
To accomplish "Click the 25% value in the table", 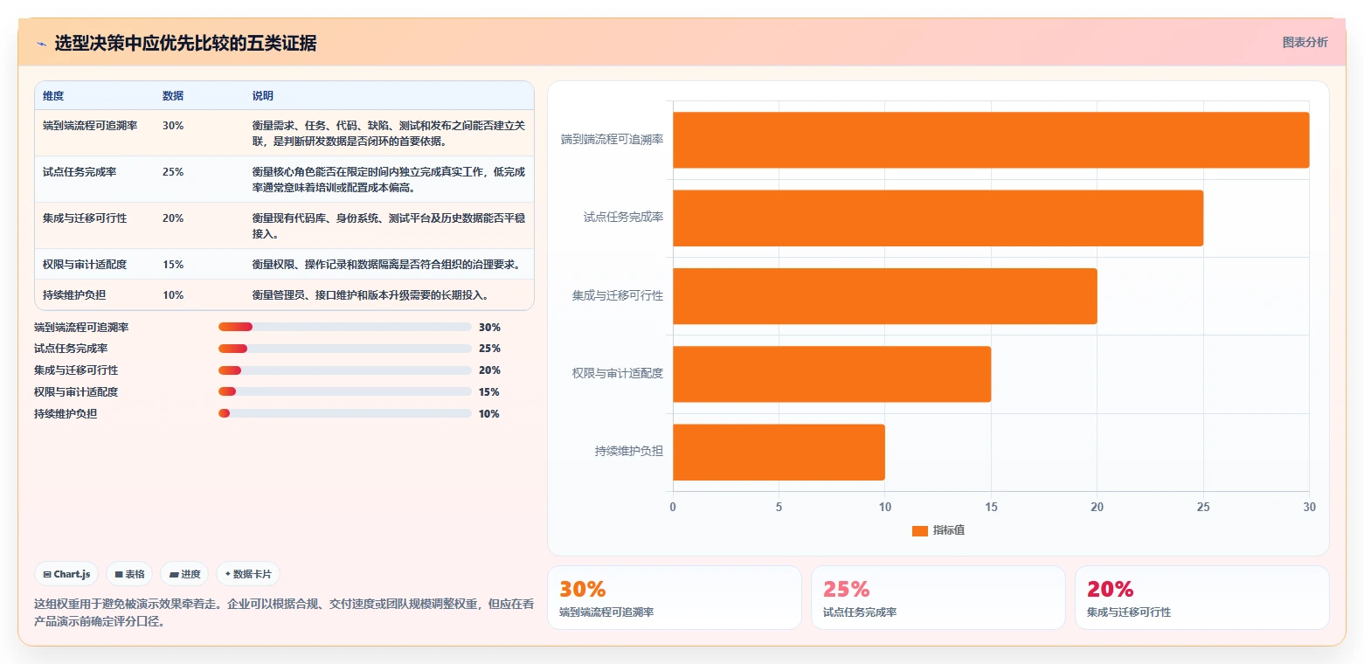I will click(173, 172).
